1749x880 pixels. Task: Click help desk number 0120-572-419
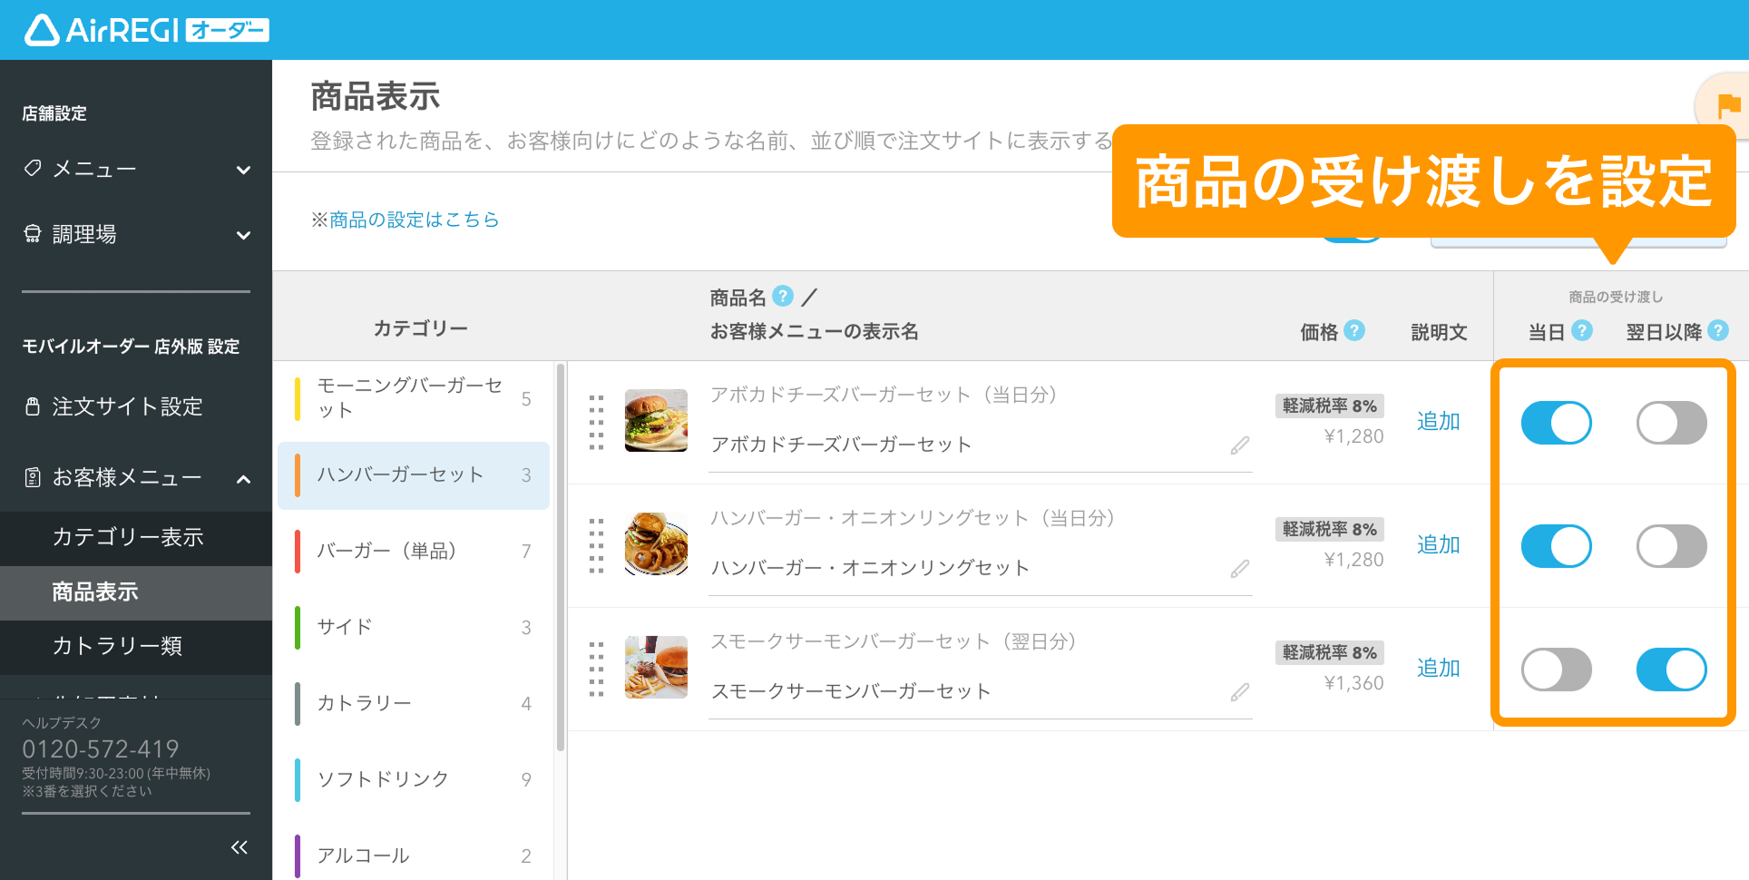pyautogui.click(x=101, y=749)
